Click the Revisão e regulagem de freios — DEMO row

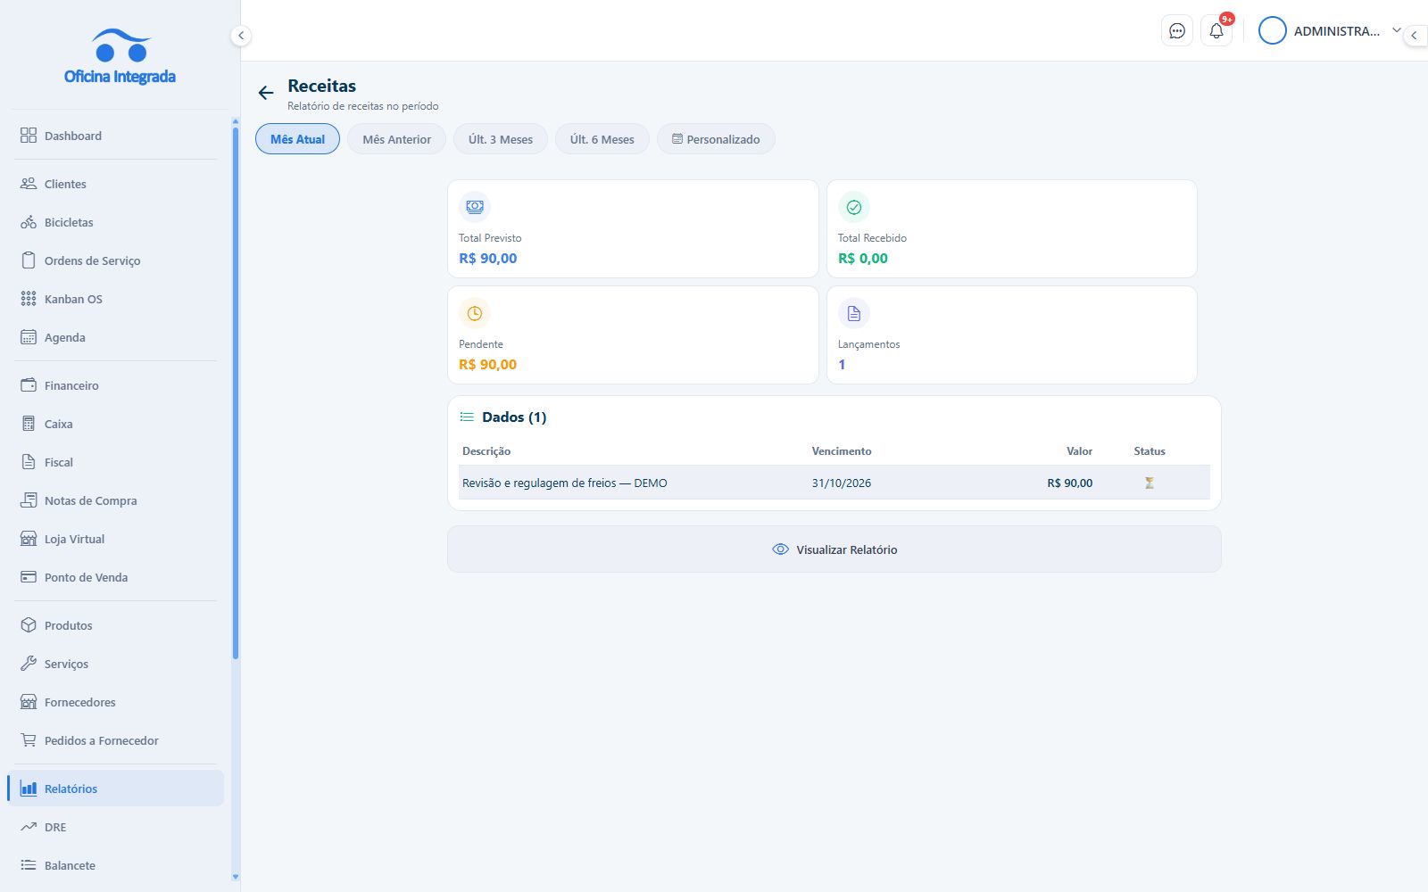coord(834,483)
